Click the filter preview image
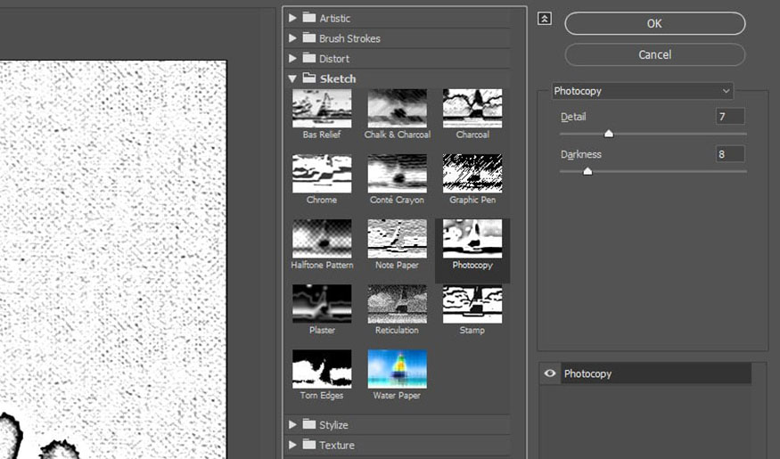Image resolution: width=780 pixels, height=459 pixels. [x=113, y=259]
